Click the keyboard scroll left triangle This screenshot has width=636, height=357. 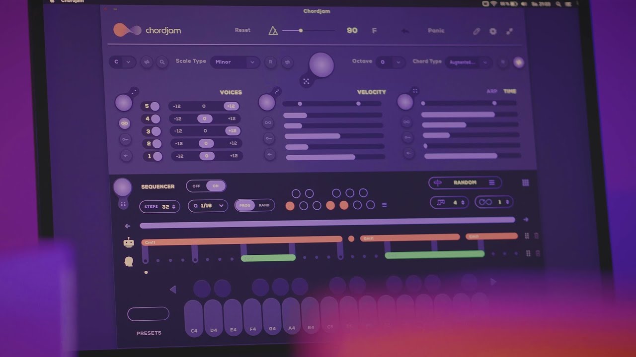coord(172,289)
